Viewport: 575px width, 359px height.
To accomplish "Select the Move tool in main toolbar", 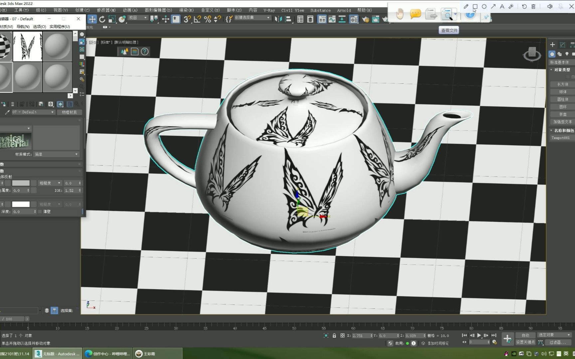I will [92, 19].
